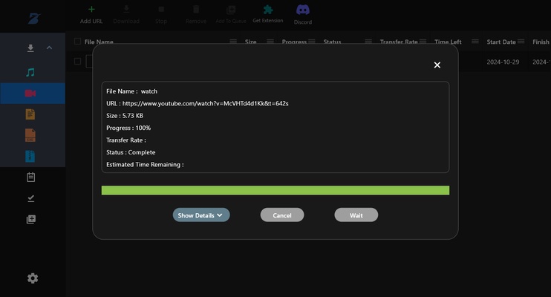
Task: Select the Documents category in sidebar
Action: tap(30, 114)
